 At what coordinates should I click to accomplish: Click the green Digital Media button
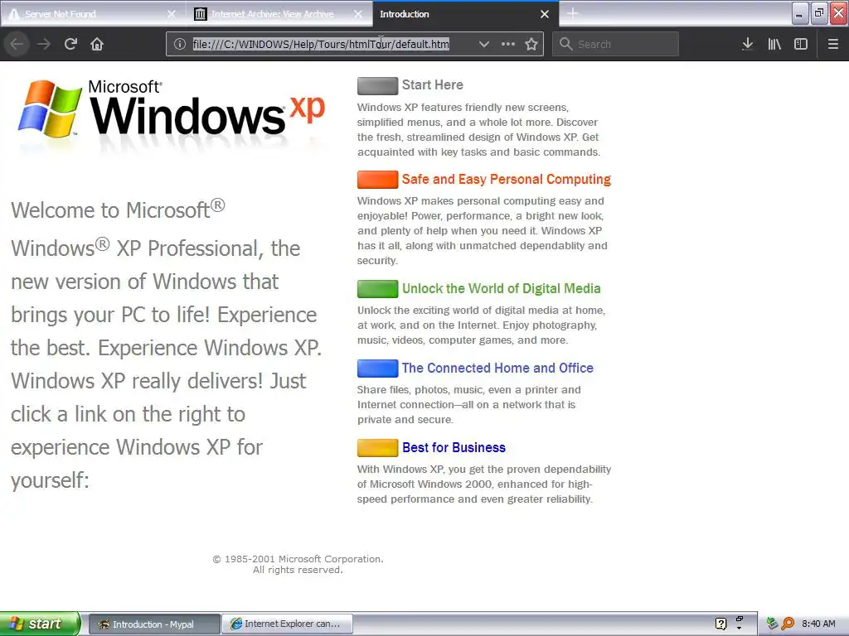click(x=377, y=289)
